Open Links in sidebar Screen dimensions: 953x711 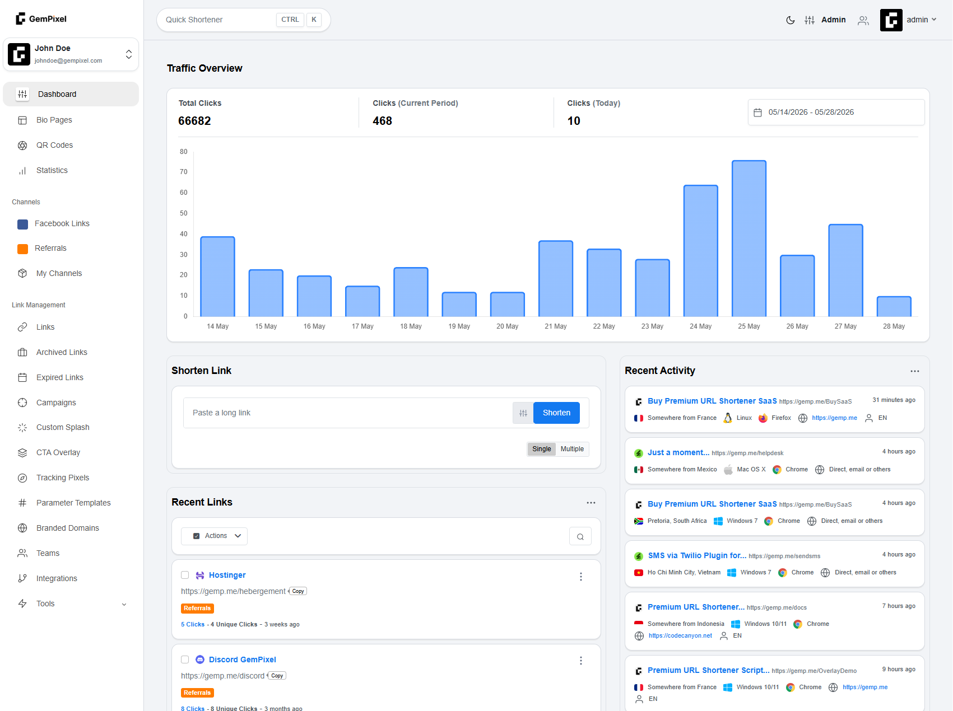(x=45, y=327)
